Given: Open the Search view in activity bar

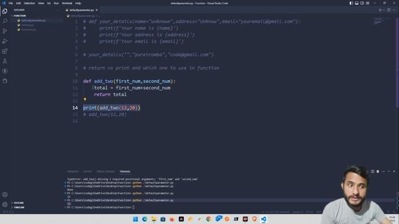Looking at the screenshot, I should [5, 21].
